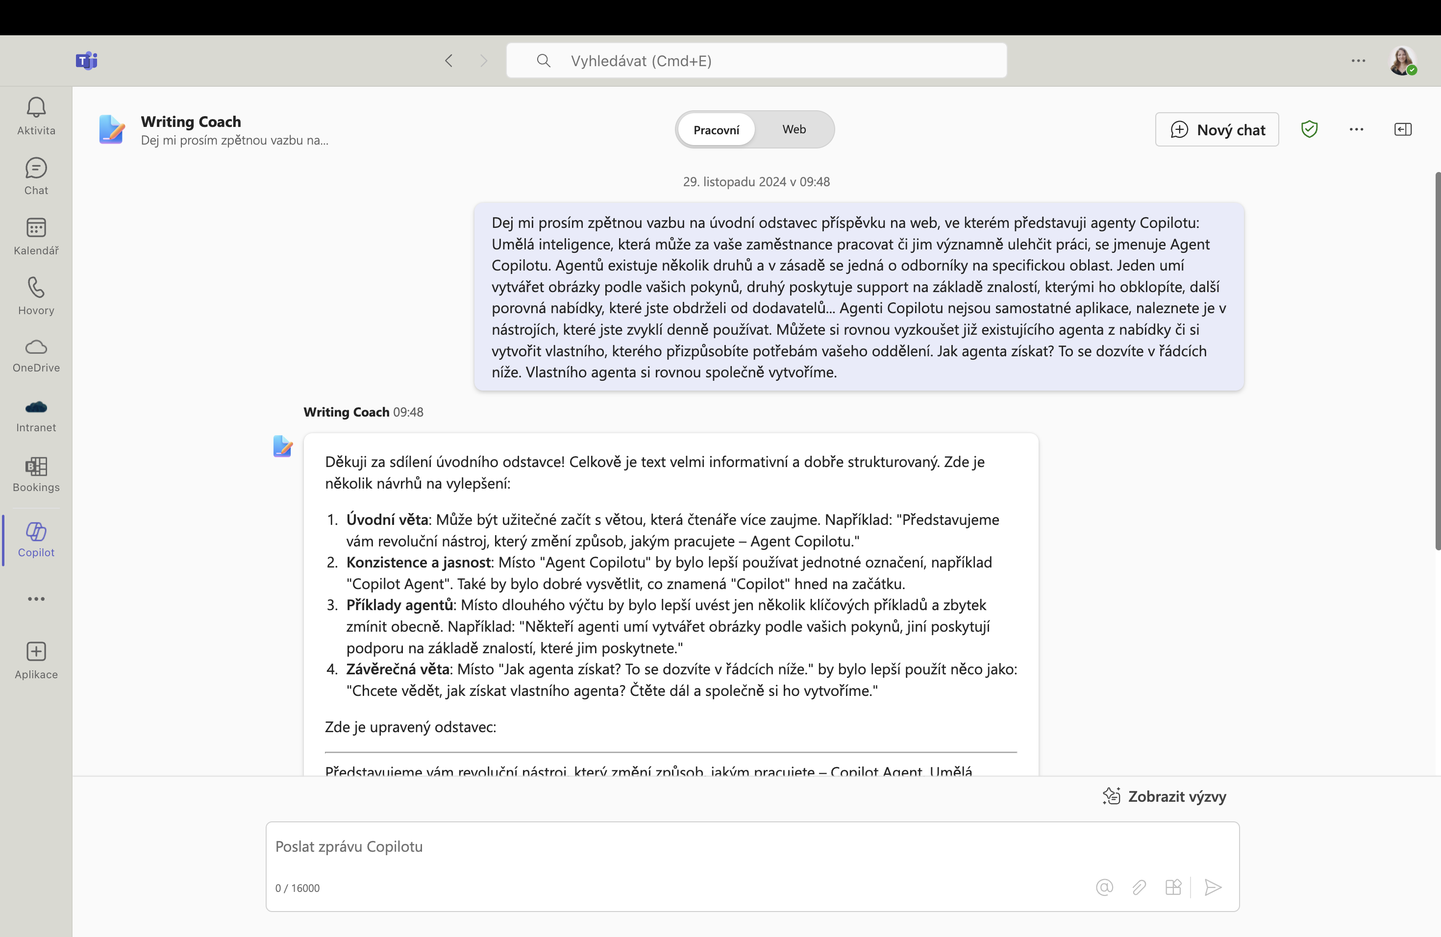Open Hovory calls section
1441x937 pixels.
(36, 296)
